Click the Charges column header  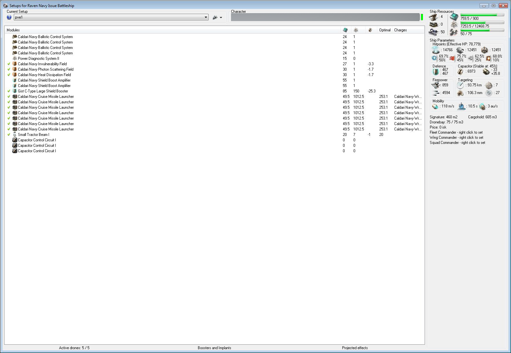408,30
